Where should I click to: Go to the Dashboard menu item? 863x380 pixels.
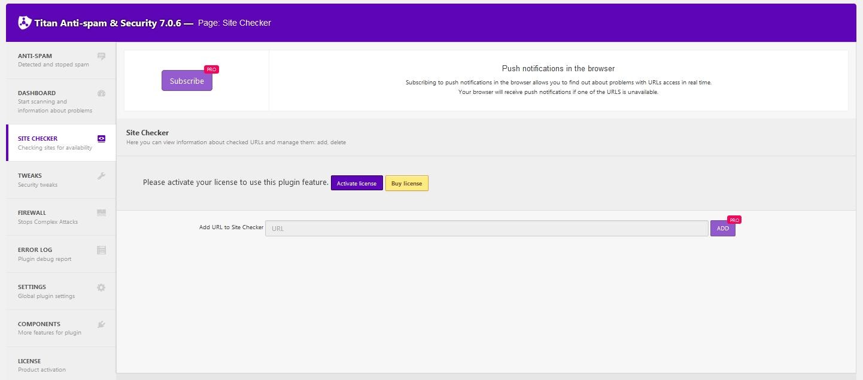click(61, 102)
